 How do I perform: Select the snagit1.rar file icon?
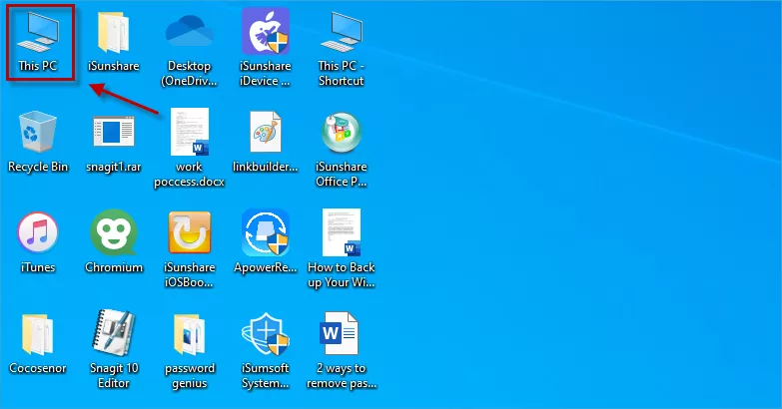(x=114, y=132)
